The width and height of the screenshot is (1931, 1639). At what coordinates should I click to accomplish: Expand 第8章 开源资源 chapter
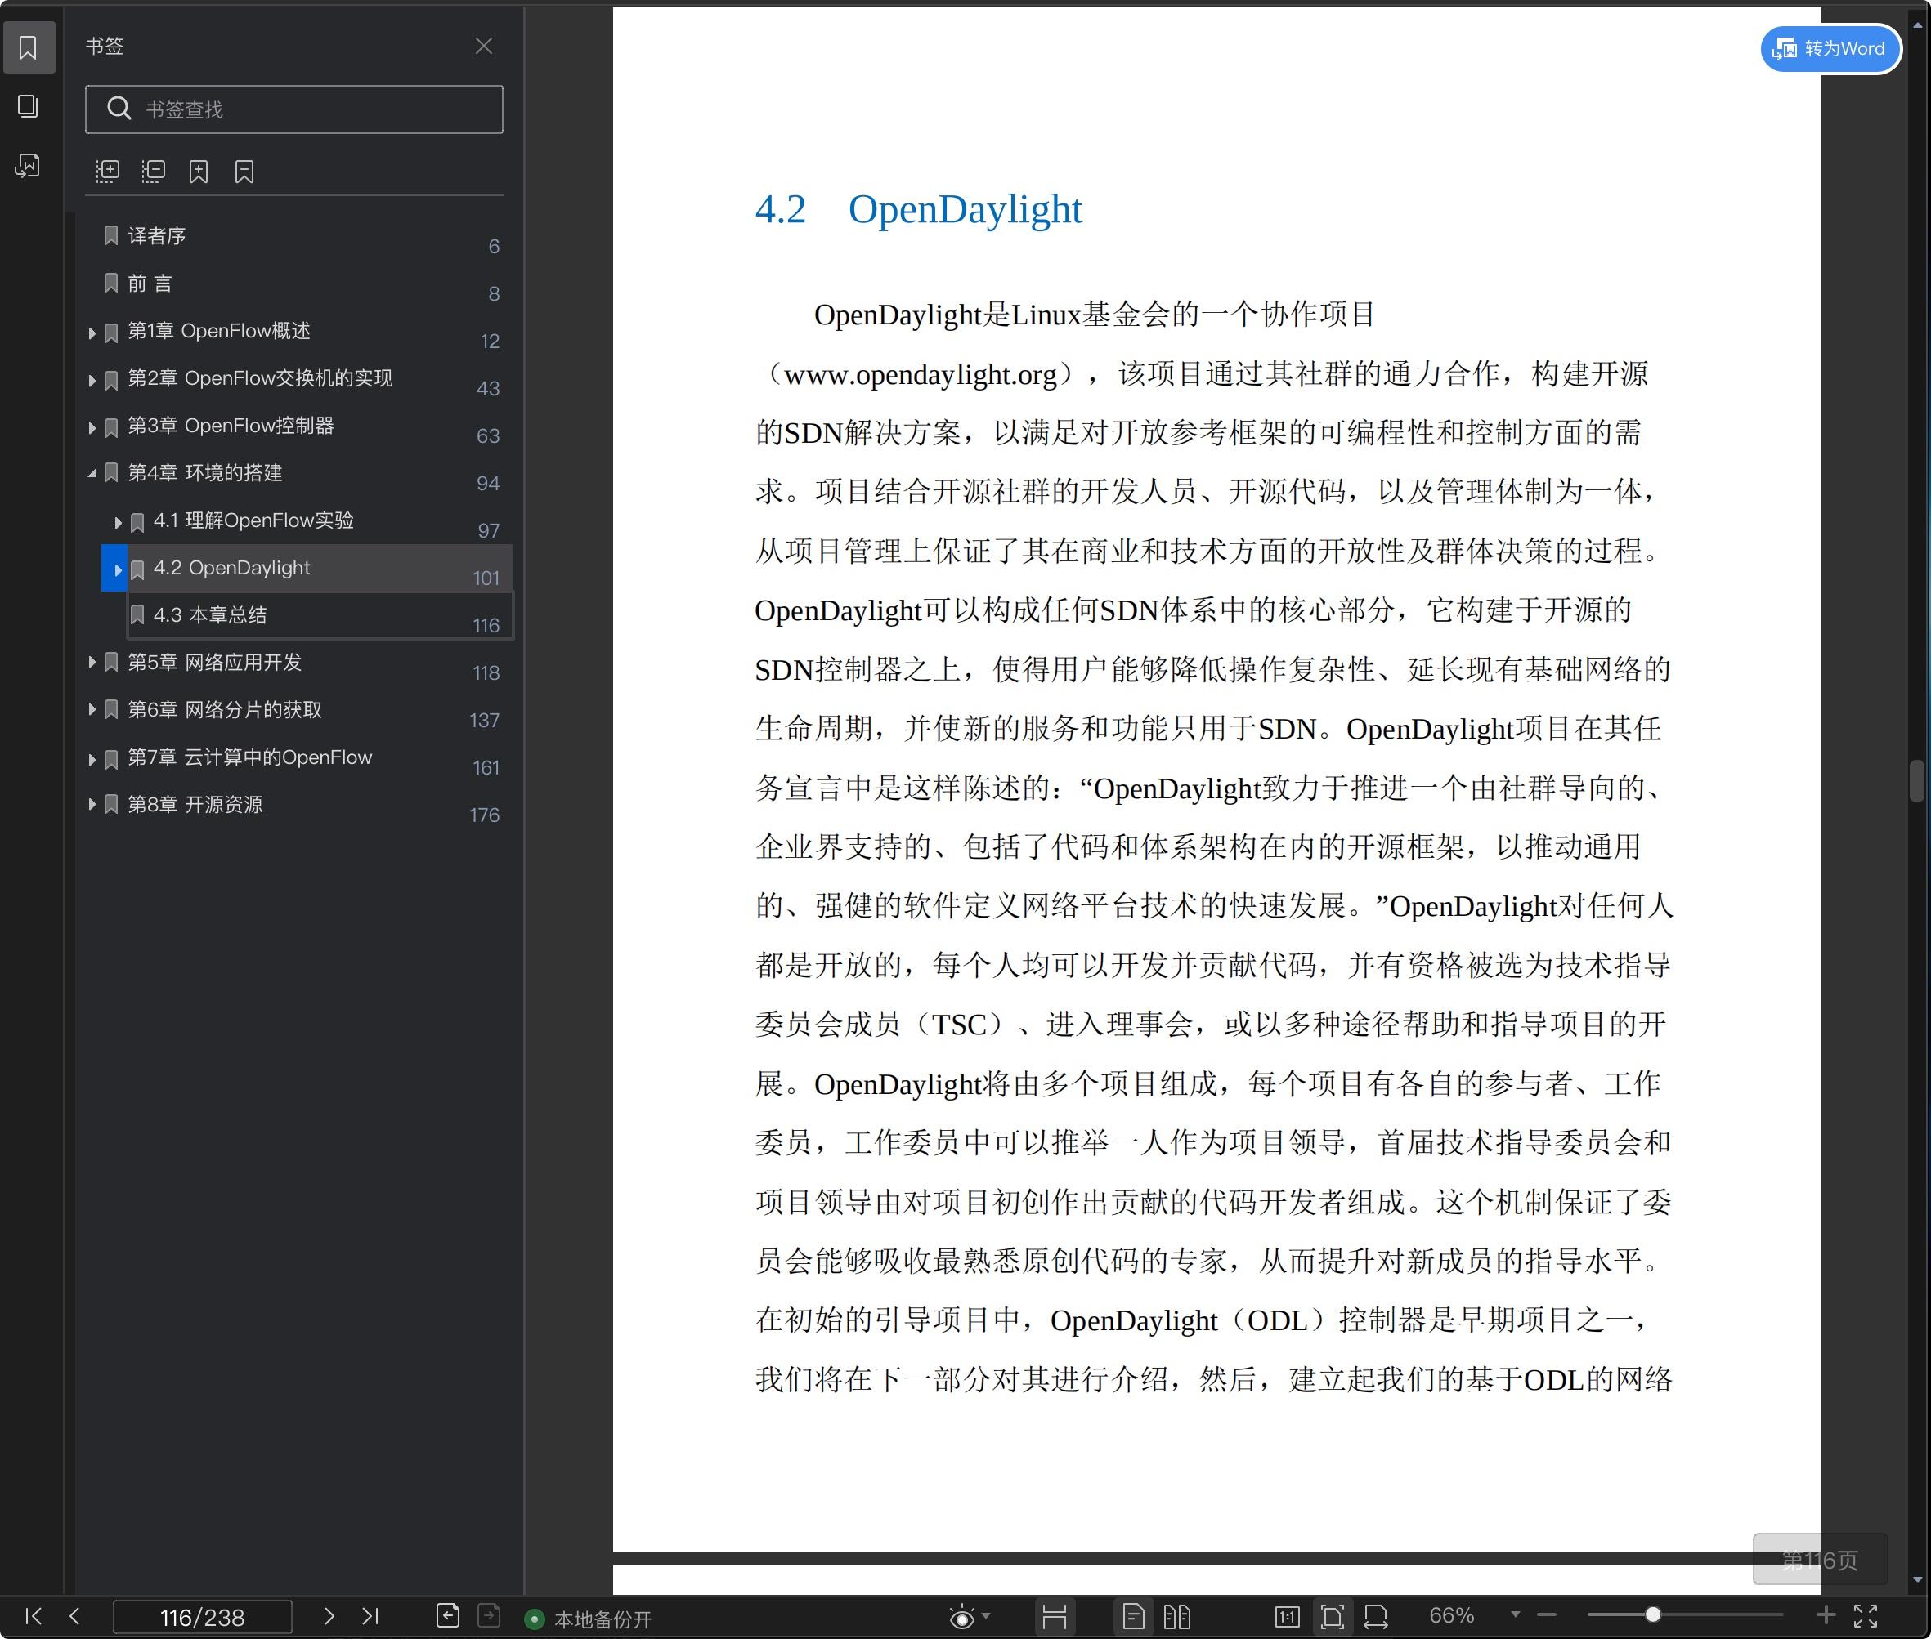(92, 805)
